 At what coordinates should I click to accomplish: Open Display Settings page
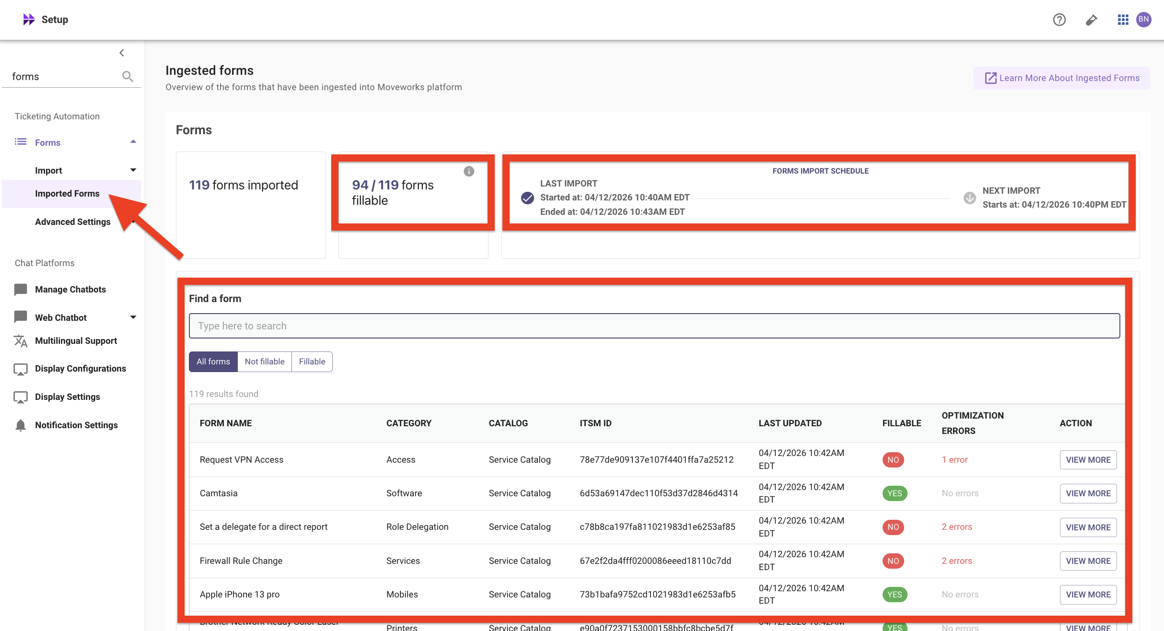pos(68,397)
